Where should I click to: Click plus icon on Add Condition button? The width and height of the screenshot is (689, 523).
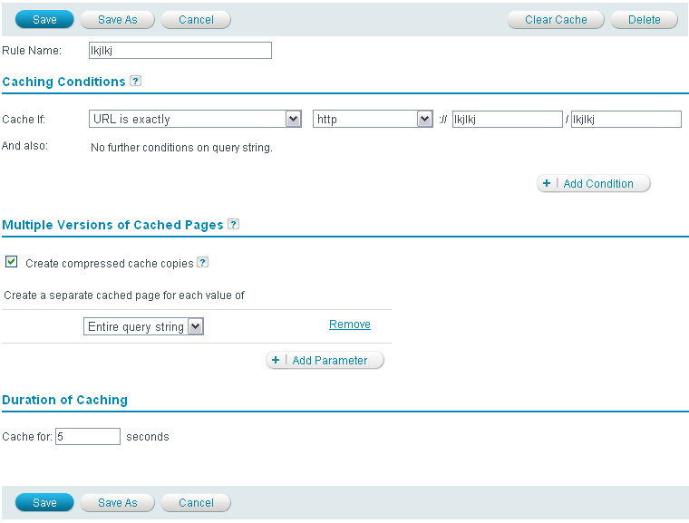pyautogui.click(x=547, y=183)
